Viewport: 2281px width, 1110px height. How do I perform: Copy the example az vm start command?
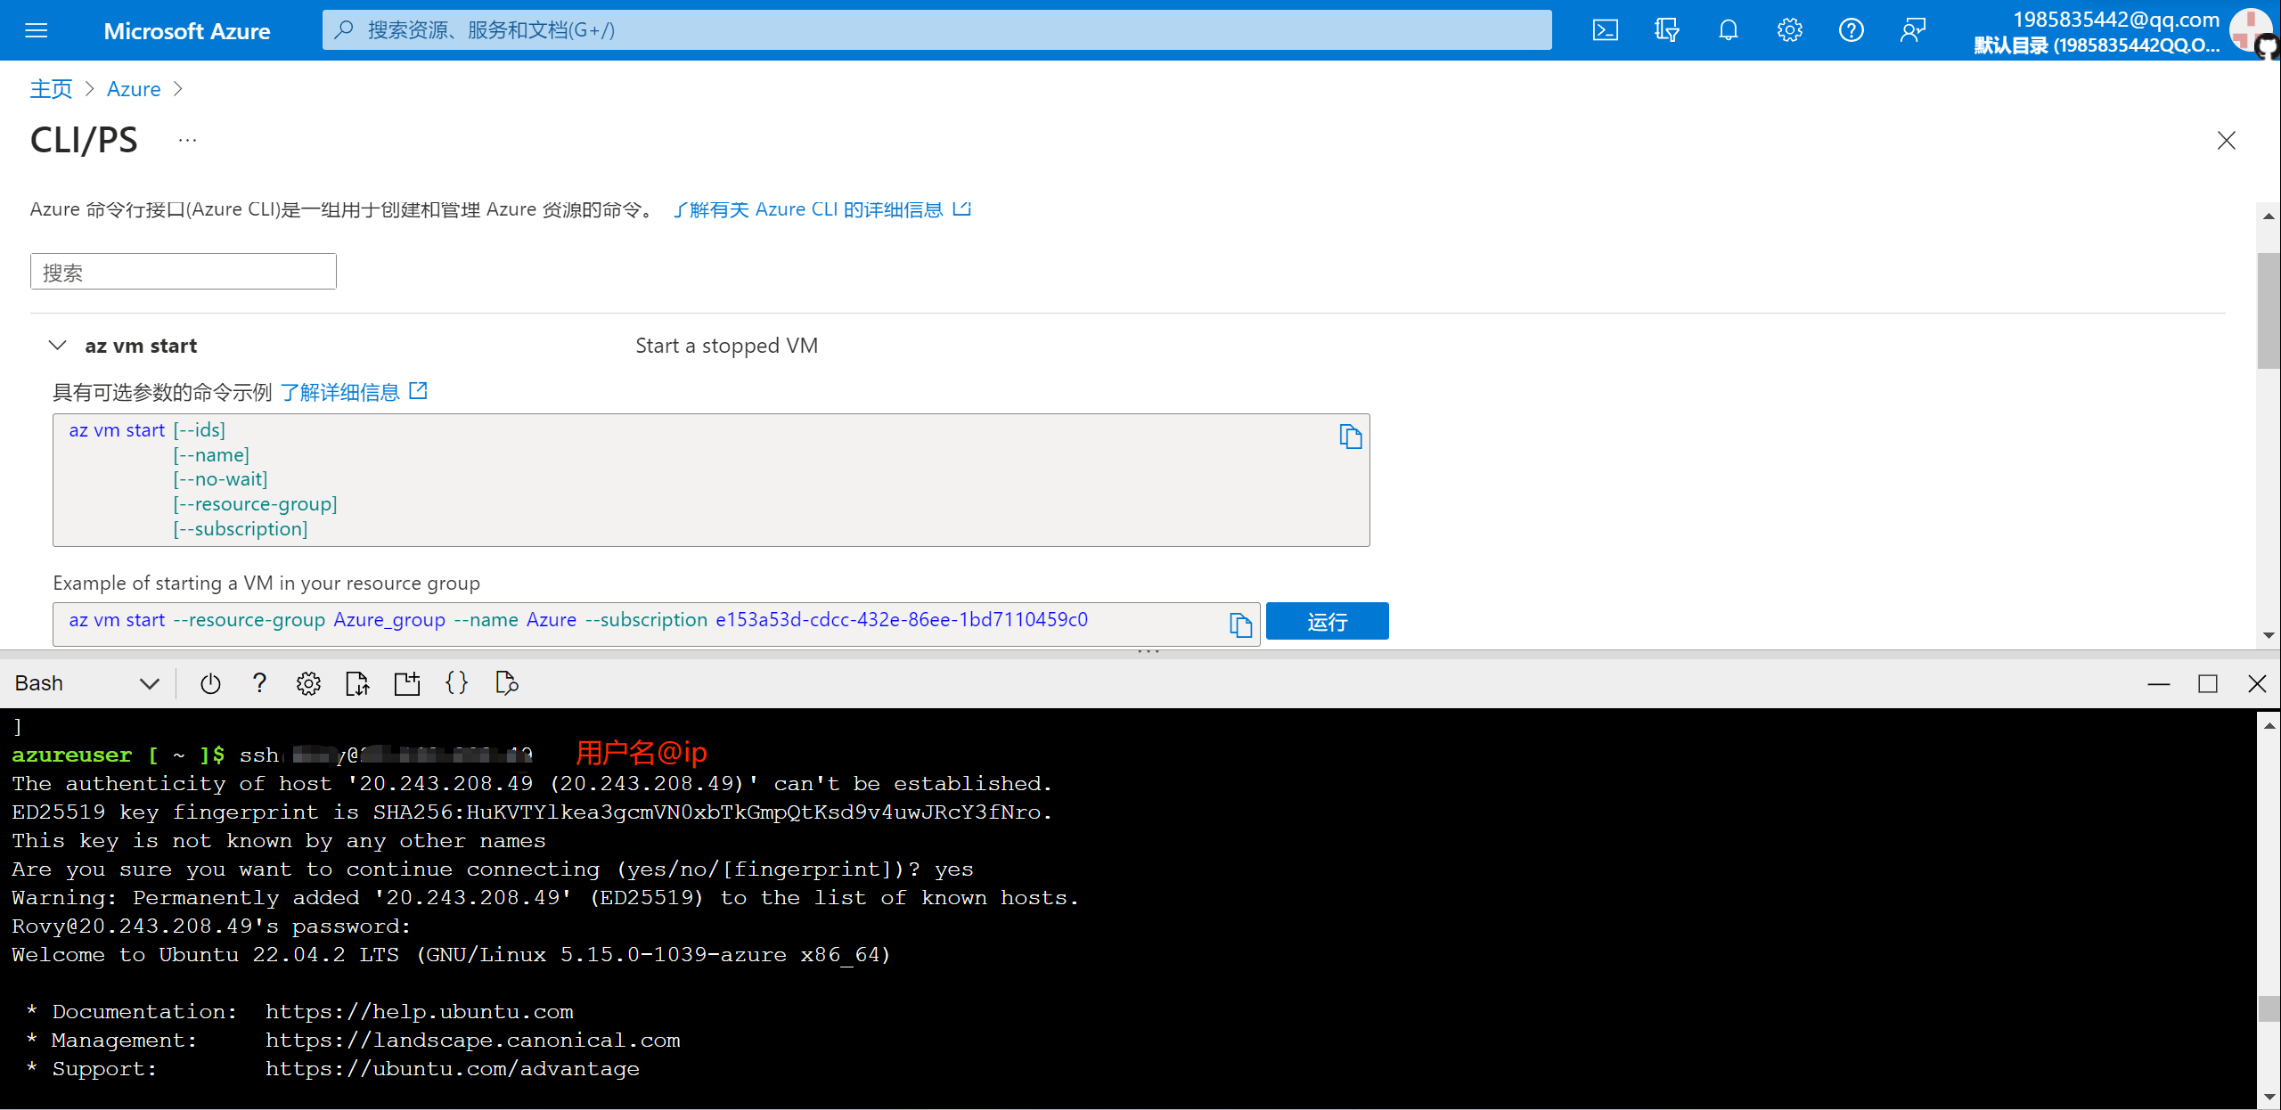tap(1240, 624)
